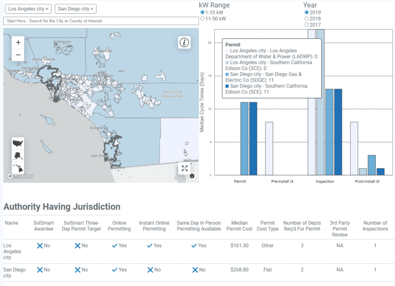Zoom out of the map with the minus button
The image size is (395, 286).
[18, 55]
